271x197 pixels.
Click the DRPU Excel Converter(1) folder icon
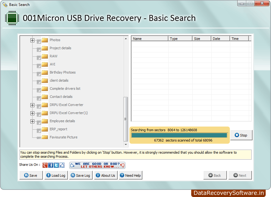click(45, 113)
